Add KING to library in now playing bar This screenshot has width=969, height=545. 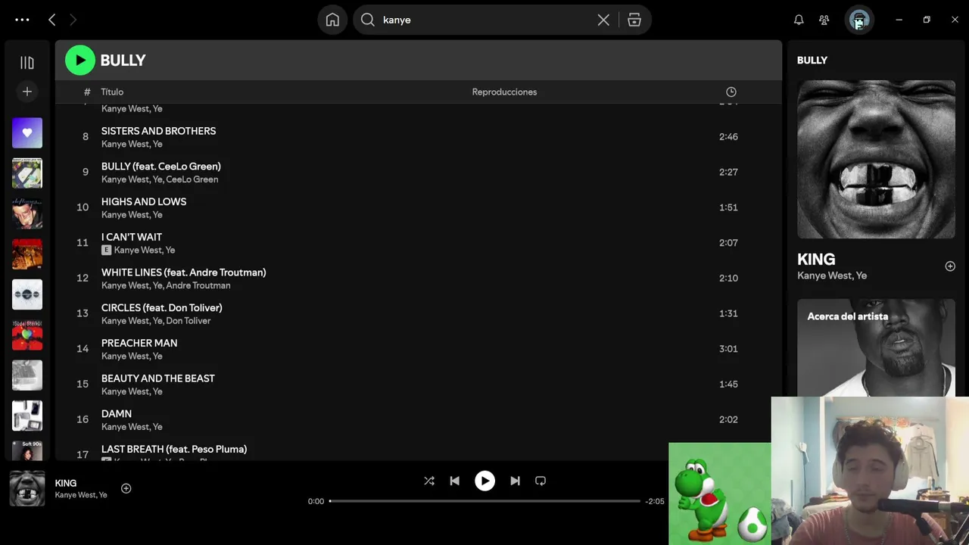point(126,488)
